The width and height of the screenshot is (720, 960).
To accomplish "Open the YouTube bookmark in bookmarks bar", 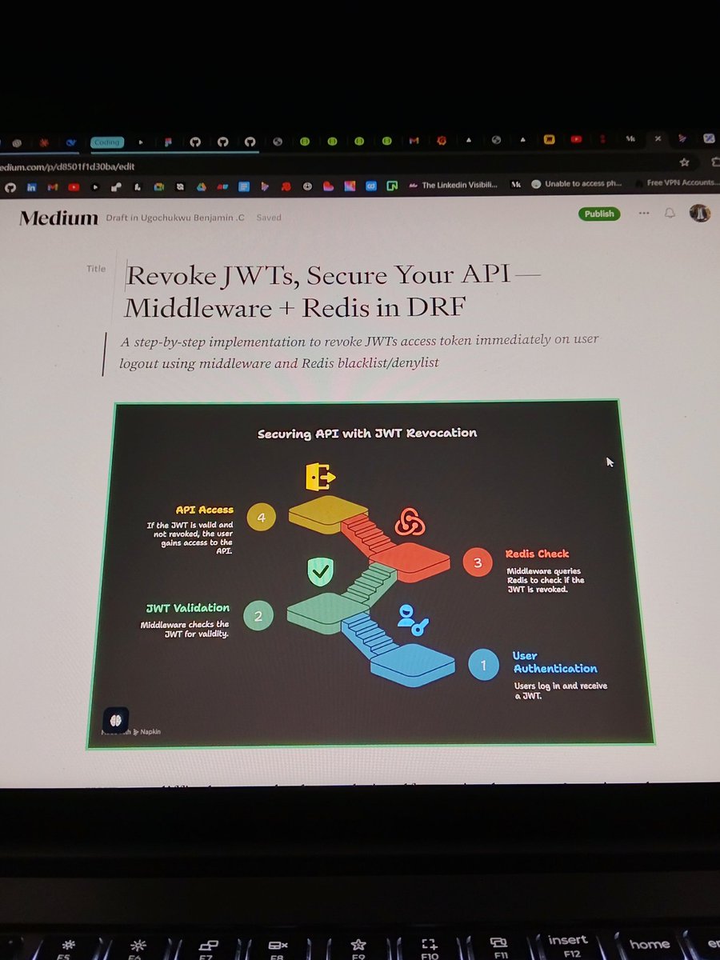I will point(74,187).
